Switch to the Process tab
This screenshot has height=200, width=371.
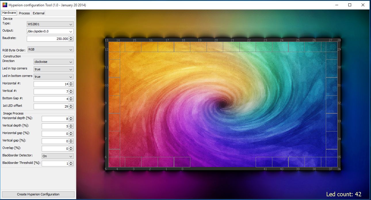pos(24,13)
